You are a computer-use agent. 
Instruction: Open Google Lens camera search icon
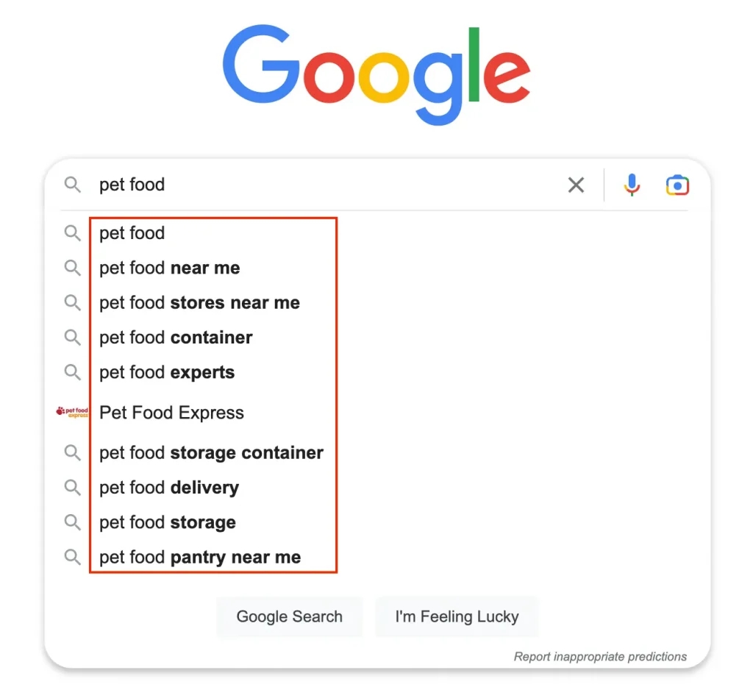677,185
